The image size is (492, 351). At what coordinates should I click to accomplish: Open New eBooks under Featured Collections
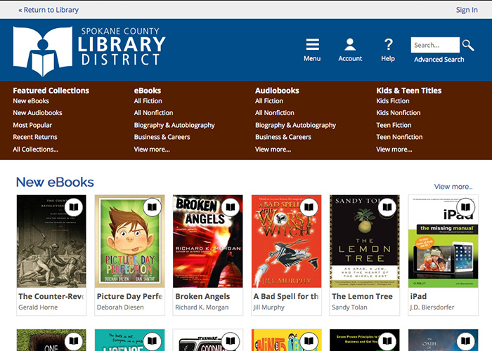(x=31, y=101)
